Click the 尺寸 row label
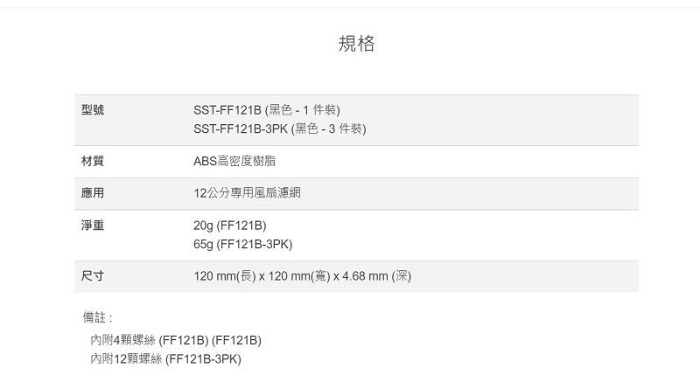This screenshot has width=700, height=382. click(92, 276)
